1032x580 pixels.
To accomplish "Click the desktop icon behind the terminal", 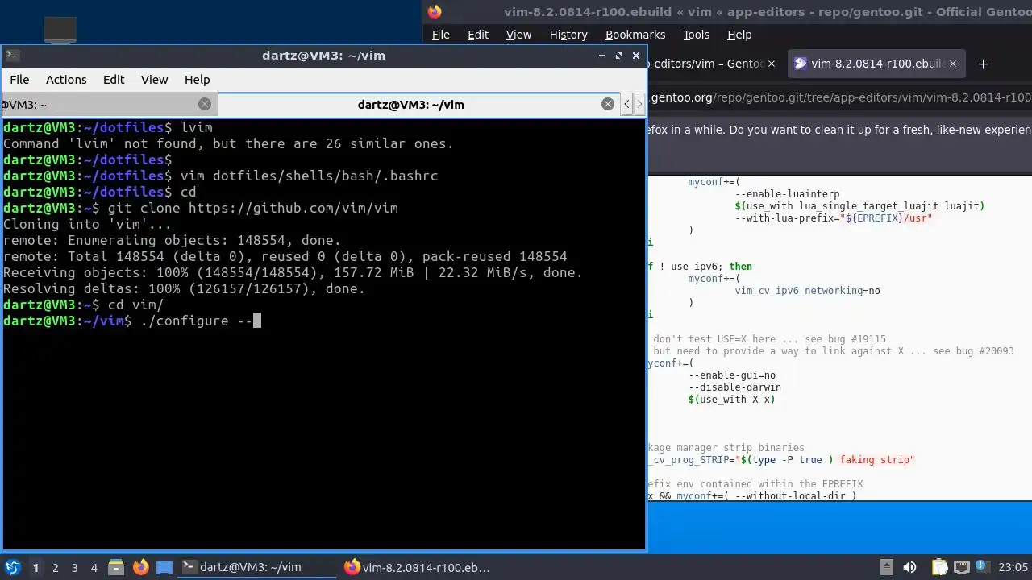I will pyautogui.click(x=60, y=31).
